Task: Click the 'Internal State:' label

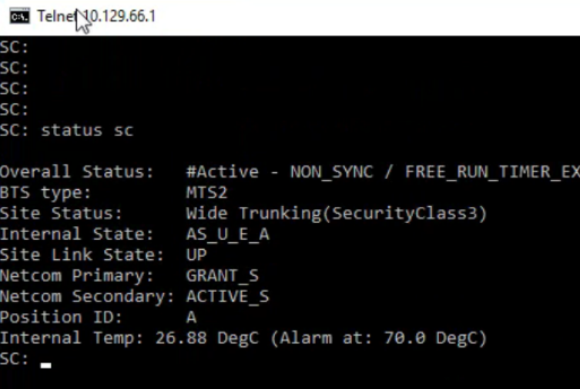Action: coord(76,234)
